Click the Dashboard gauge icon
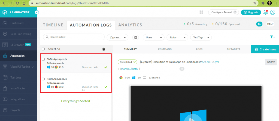 point(5,23)
